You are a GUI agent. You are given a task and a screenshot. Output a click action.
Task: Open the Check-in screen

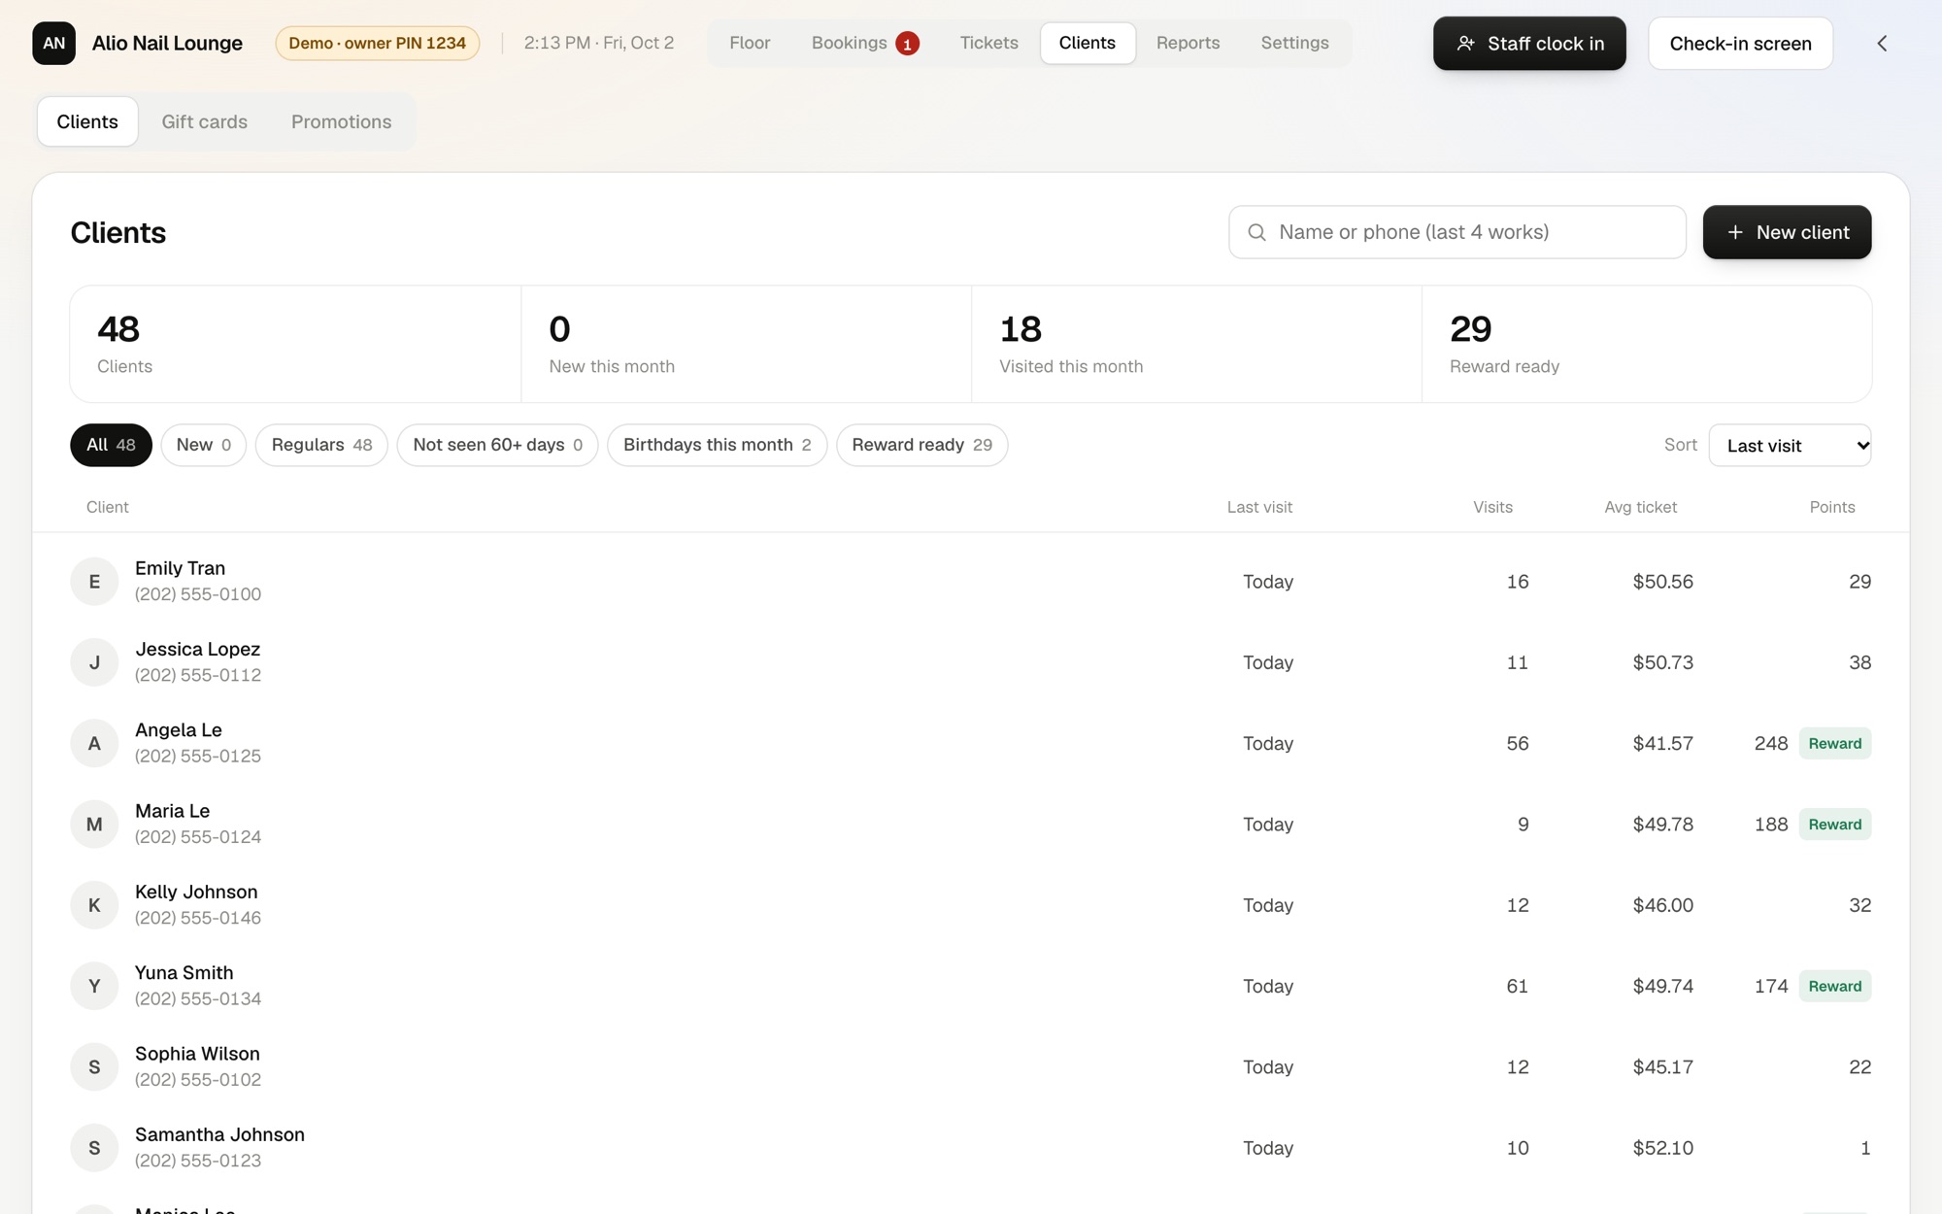point(1740,43)
